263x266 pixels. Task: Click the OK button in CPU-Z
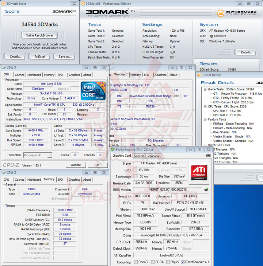pos(98,165)
